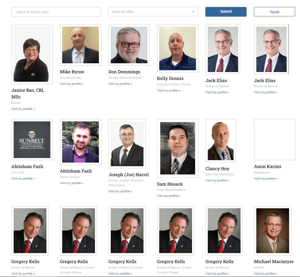Visit Amin Karimi's profile link
The width and height of the screenshot is (300, 277).
click(x=266, y=179)
